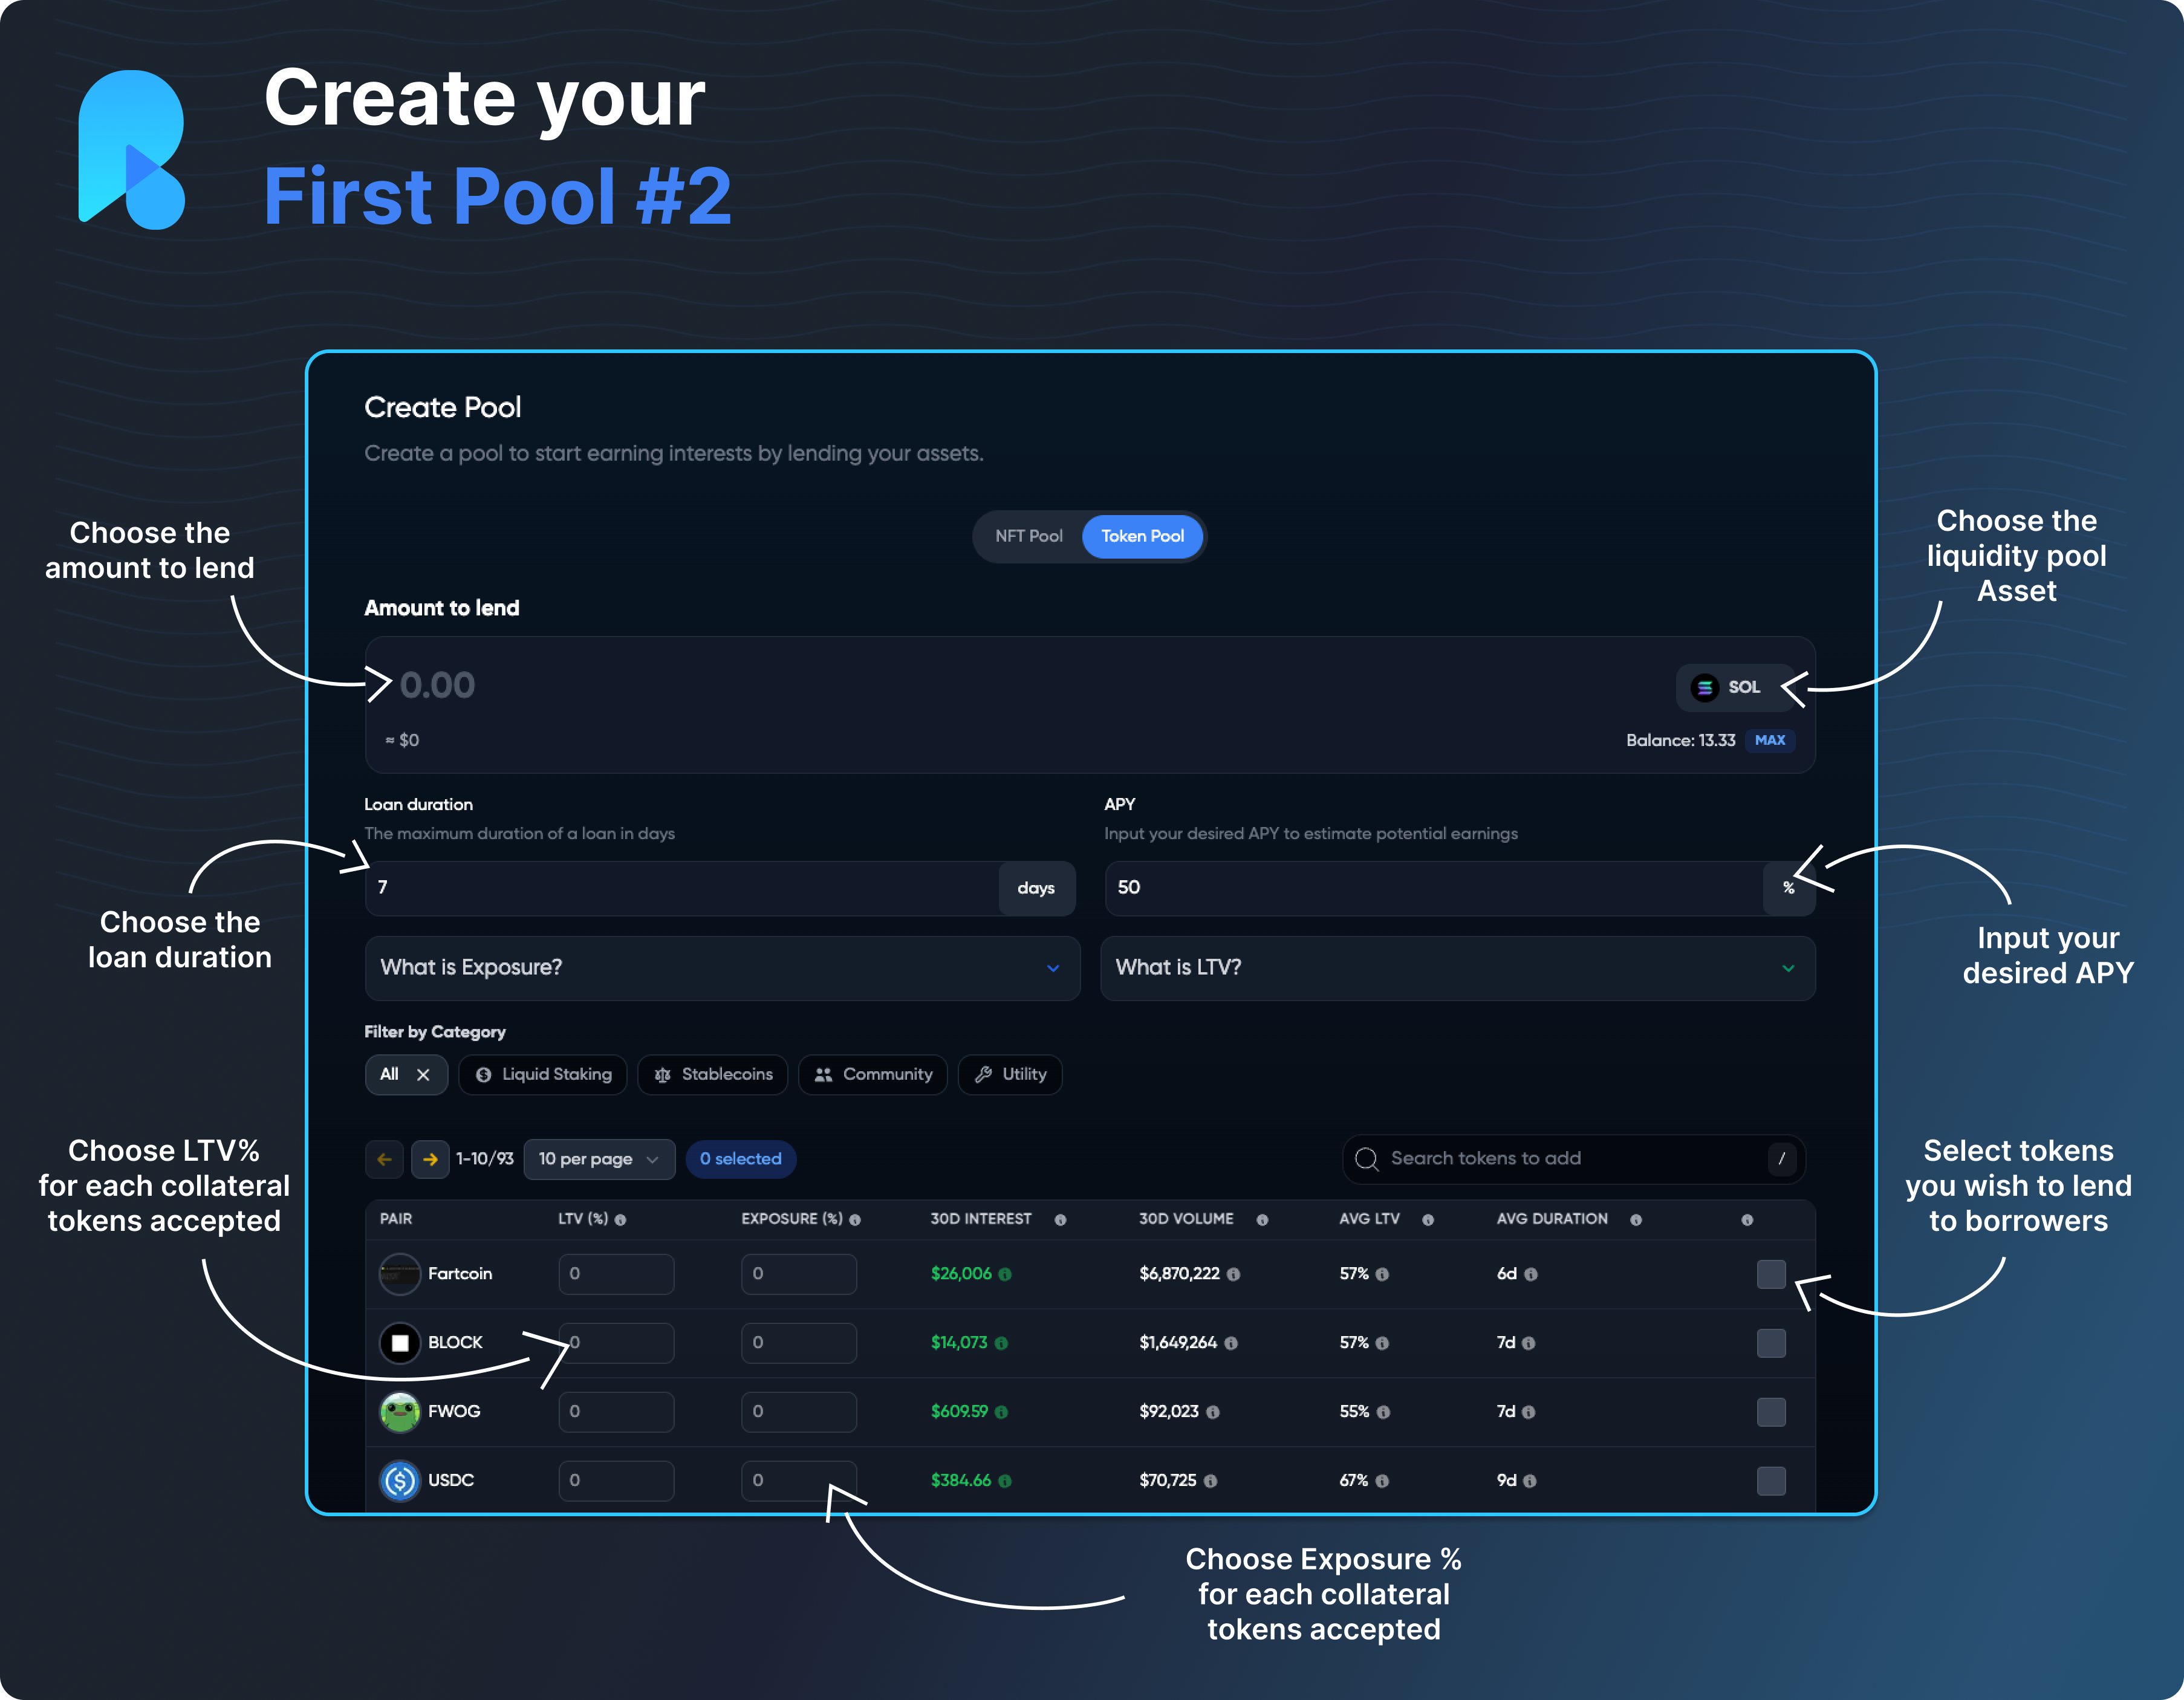Screen dimensions: 2184x1700
Task: Filter by Stablecoins category
Action: [713, 1074]
